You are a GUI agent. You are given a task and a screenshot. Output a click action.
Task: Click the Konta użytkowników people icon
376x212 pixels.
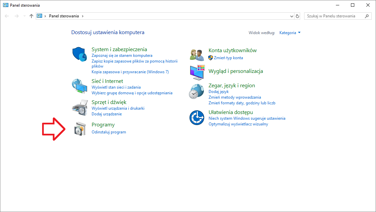(x=197, y=55)
